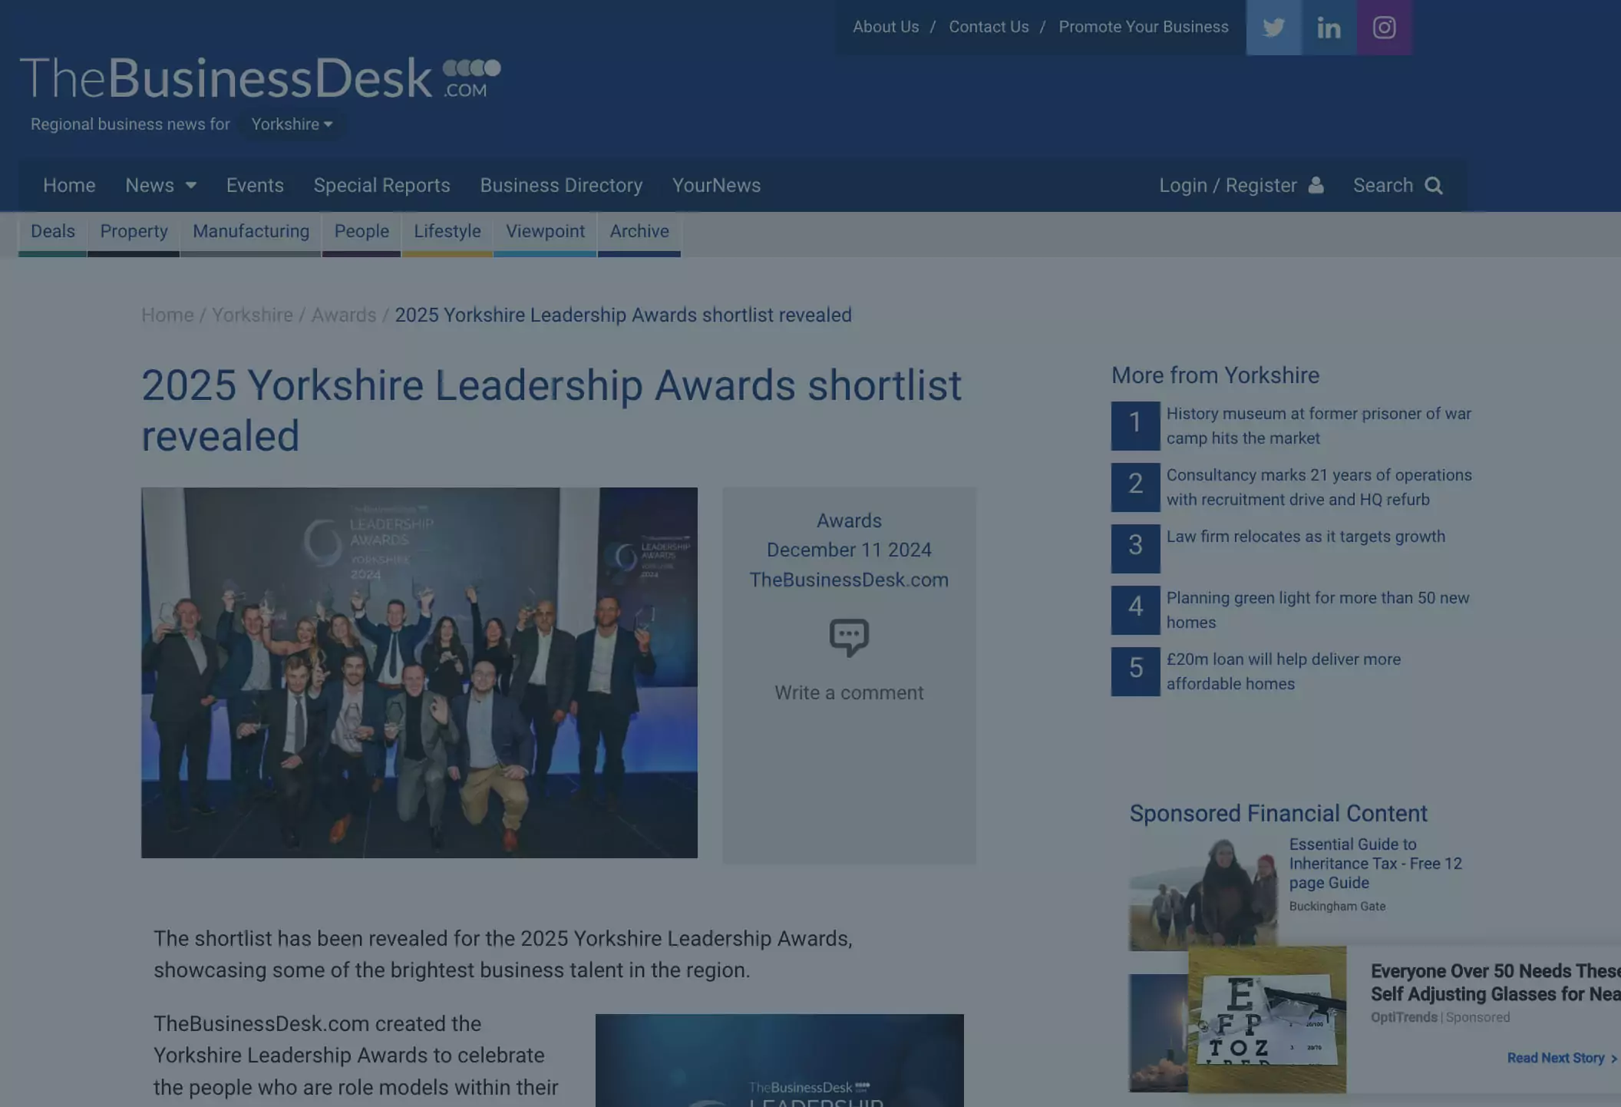Image resolution: width=1621 pixels, height=1107 pixels.
Task: Click Awards in the breadcrumb
Action: click(344, 316)
